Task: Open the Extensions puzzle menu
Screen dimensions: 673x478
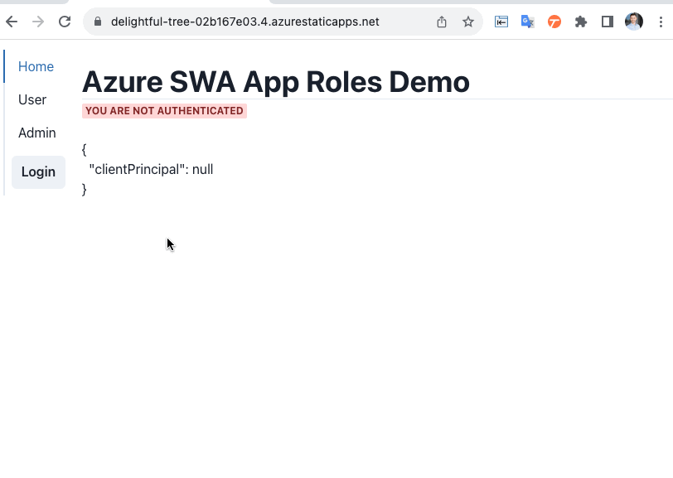Action: coord(581,22)
